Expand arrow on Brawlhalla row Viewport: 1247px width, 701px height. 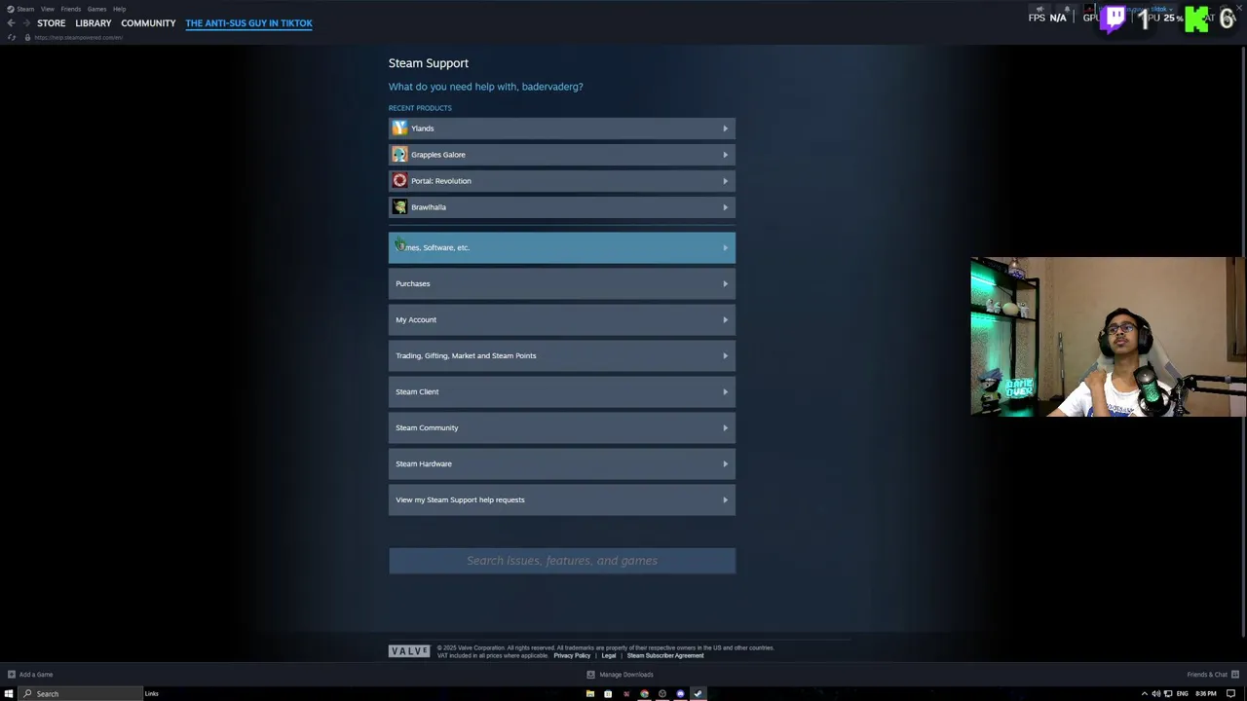point(725,207)
